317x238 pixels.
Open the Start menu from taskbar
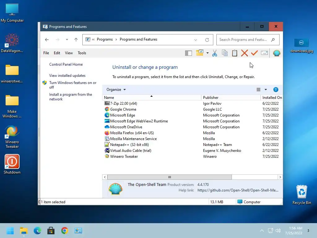point(10,231)
